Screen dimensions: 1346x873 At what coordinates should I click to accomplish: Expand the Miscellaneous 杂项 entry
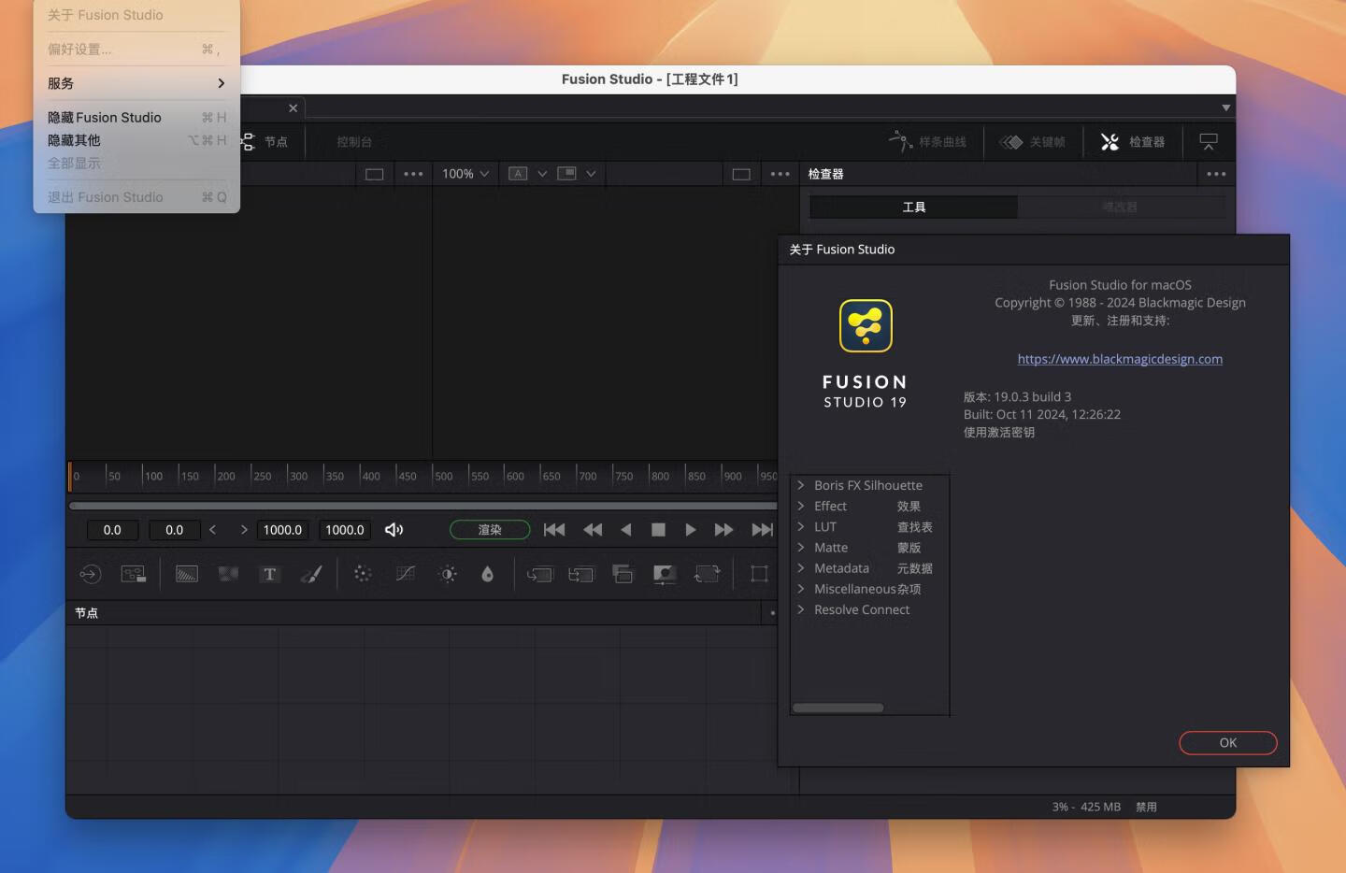[801, 589]
